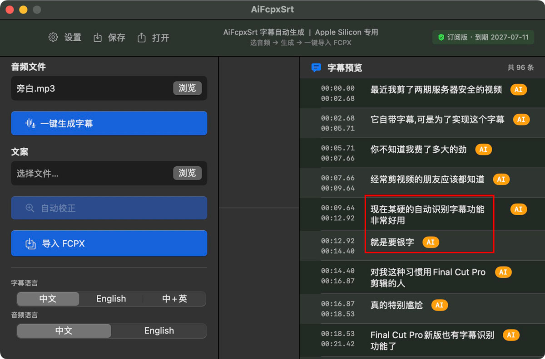Viewport: 545px width, 359px height.
Task: Click the 自动校正 button
Action: (109, 208)
